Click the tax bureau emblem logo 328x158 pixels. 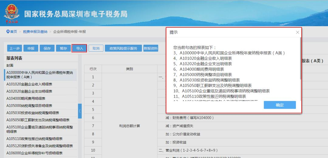[x=12, y=14]
